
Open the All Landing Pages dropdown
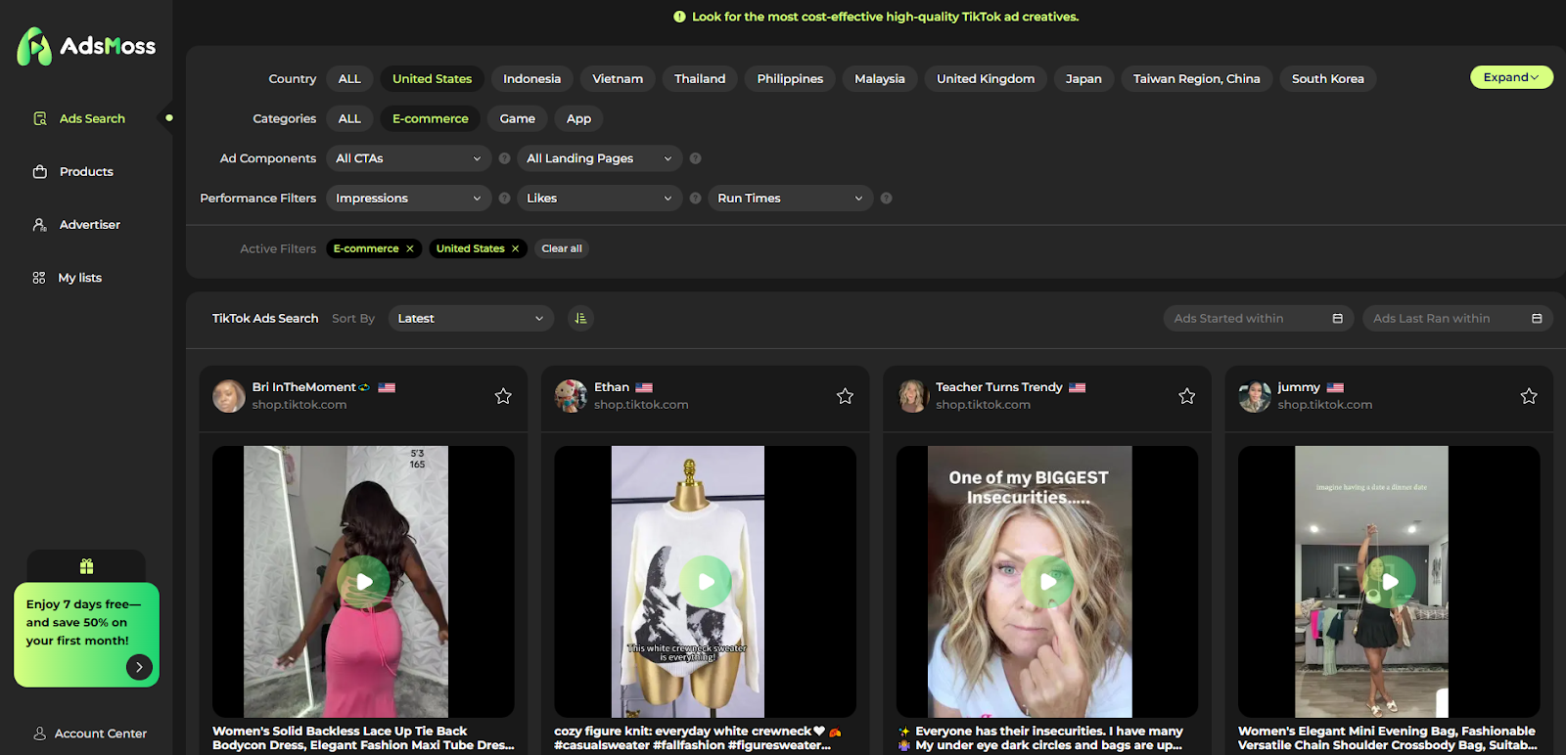point(600,158)
